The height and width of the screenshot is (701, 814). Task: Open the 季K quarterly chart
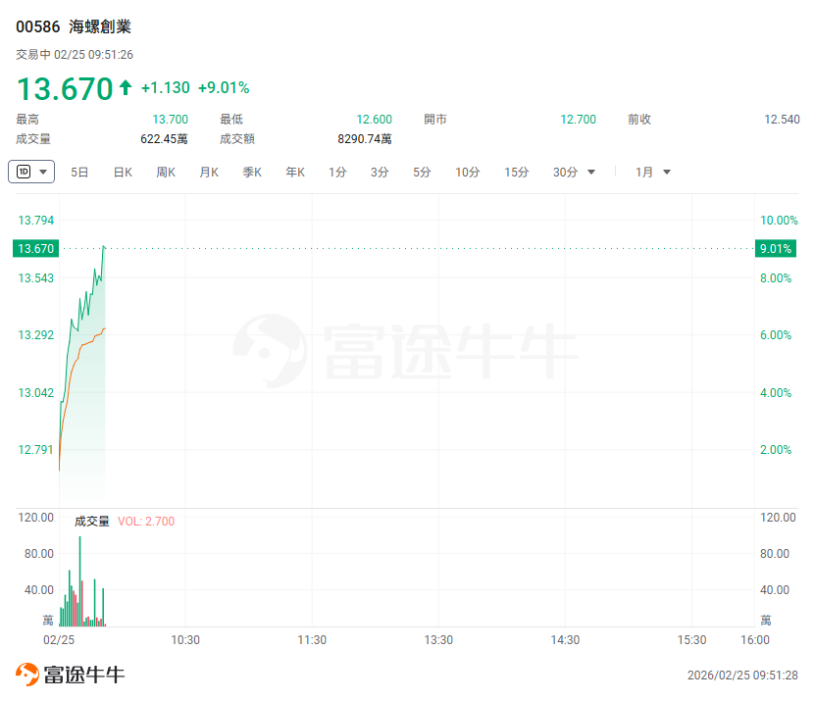252,173
